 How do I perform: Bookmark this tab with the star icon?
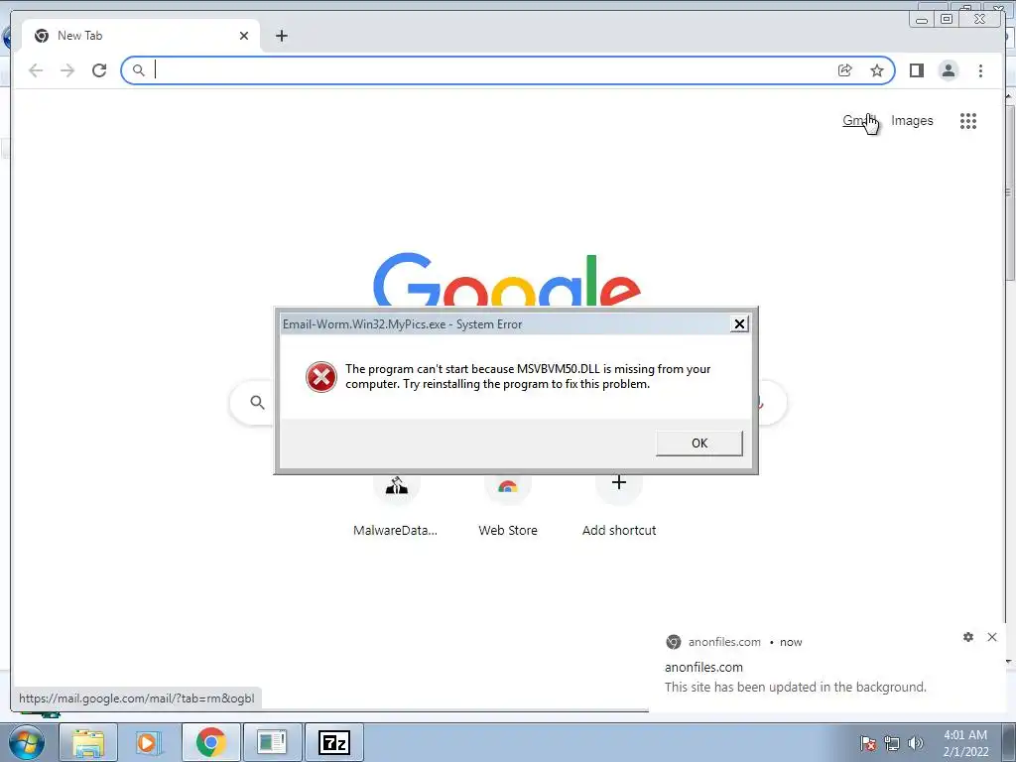point(877,70)
